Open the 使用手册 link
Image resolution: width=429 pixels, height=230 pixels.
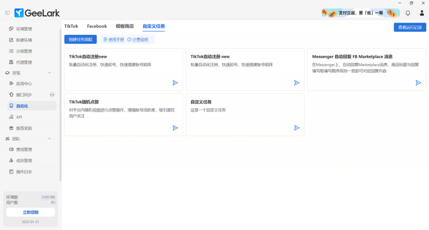click(x=114, y=39)
